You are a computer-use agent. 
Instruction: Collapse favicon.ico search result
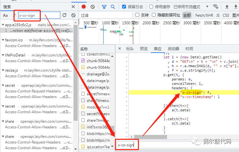(3, 40)
